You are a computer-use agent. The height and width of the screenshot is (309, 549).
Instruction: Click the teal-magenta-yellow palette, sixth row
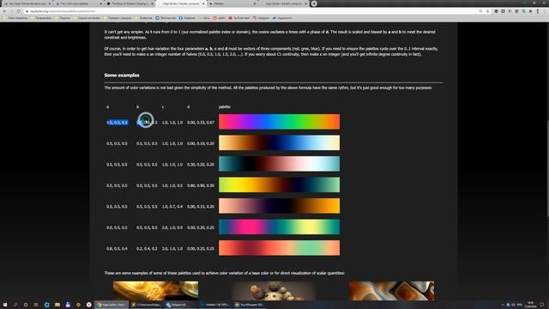click(279, 227)
